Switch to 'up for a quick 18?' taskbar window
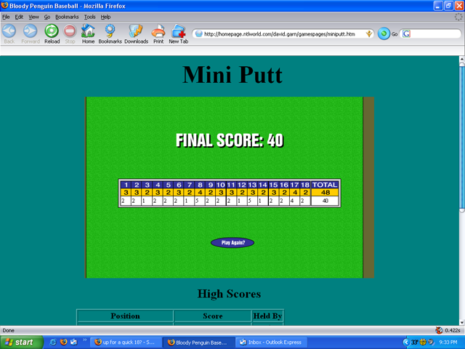465x349 pixels. [x=123, y=342]
